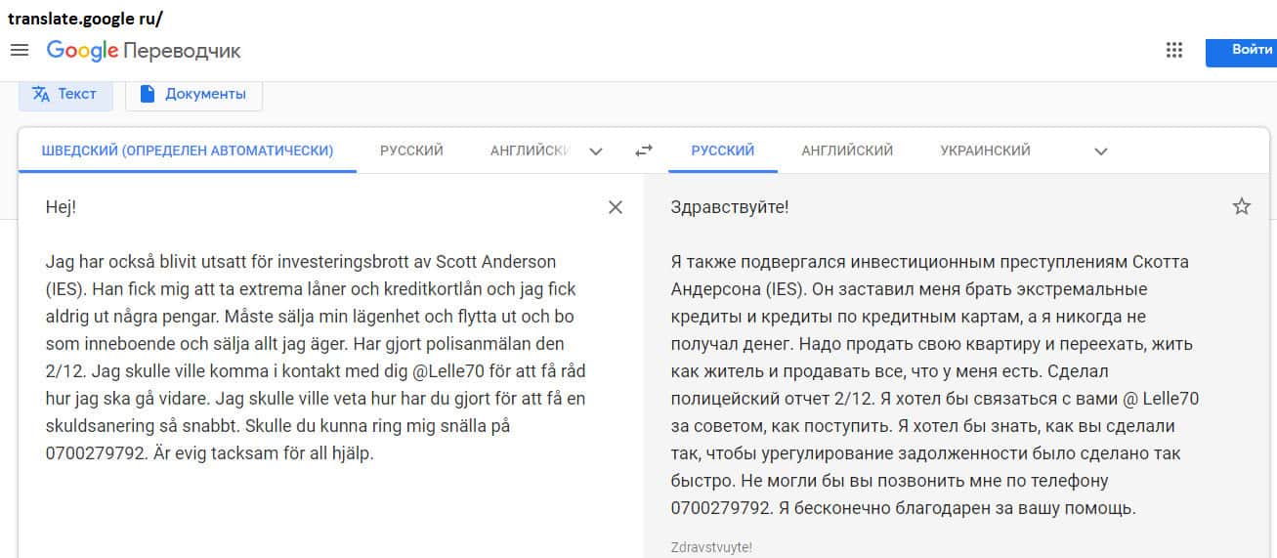
Task: Click the Документы file icon
Action: 148,94
